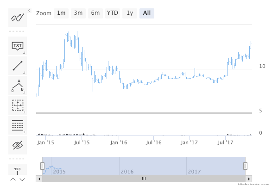Select the line segment drawing tool

17,66
